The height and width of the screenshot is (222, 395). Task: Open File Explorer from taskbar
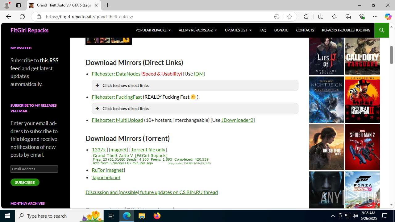point(142,216)
